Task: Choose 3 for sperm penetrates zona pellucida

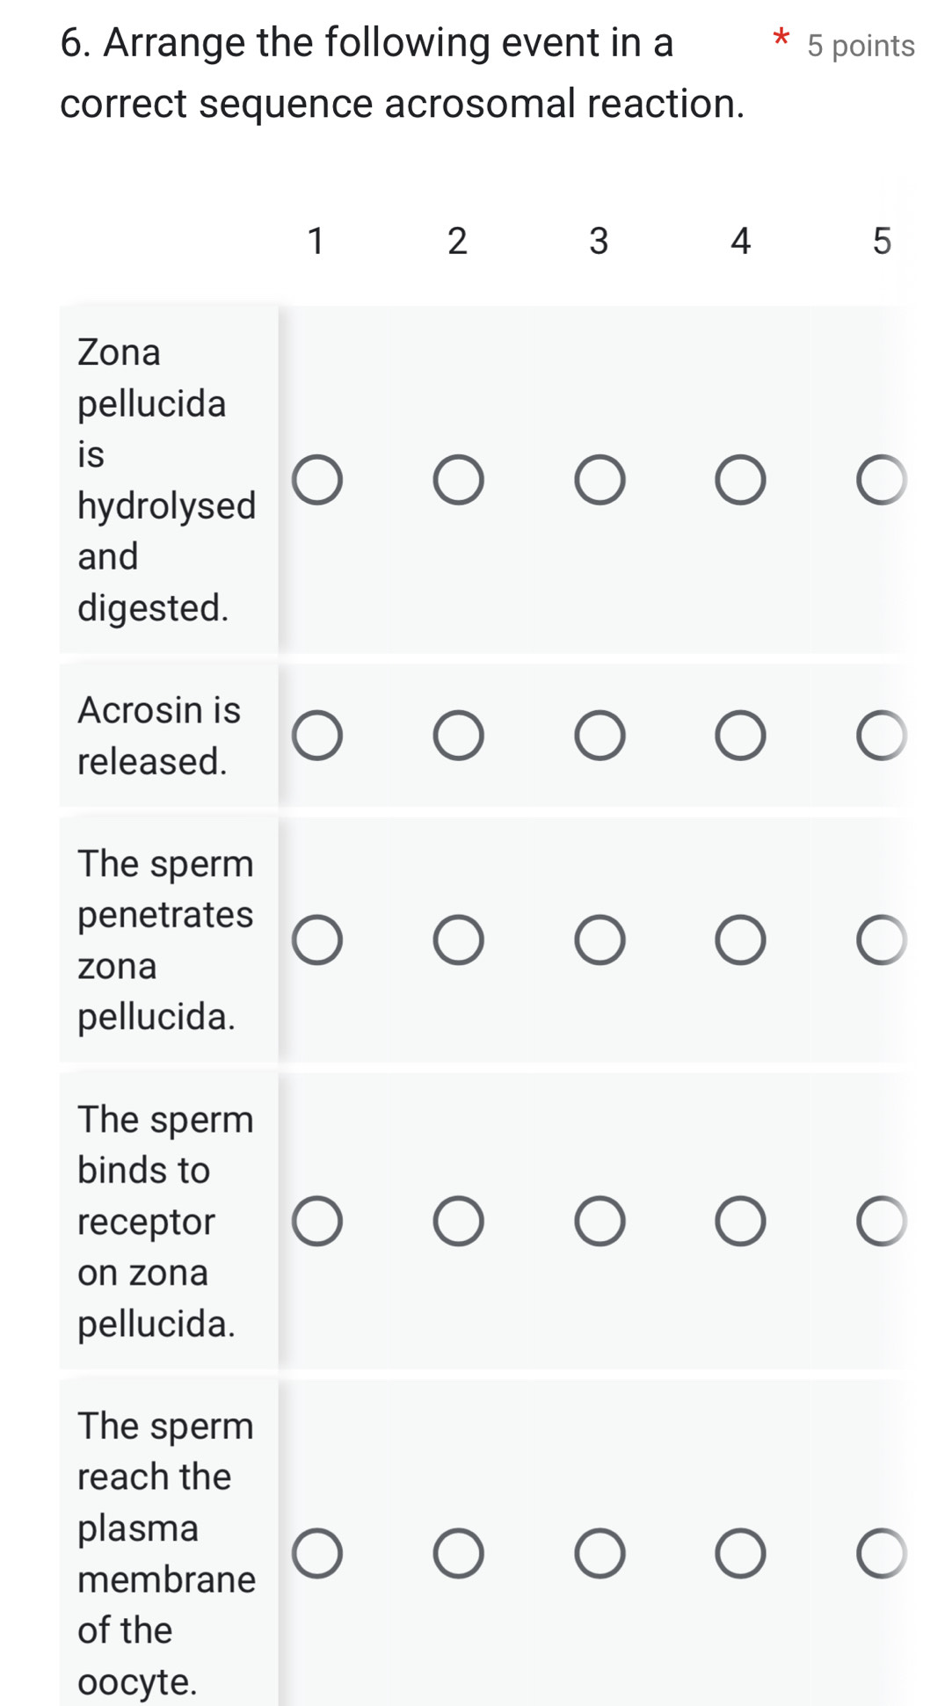Action: 600,940
